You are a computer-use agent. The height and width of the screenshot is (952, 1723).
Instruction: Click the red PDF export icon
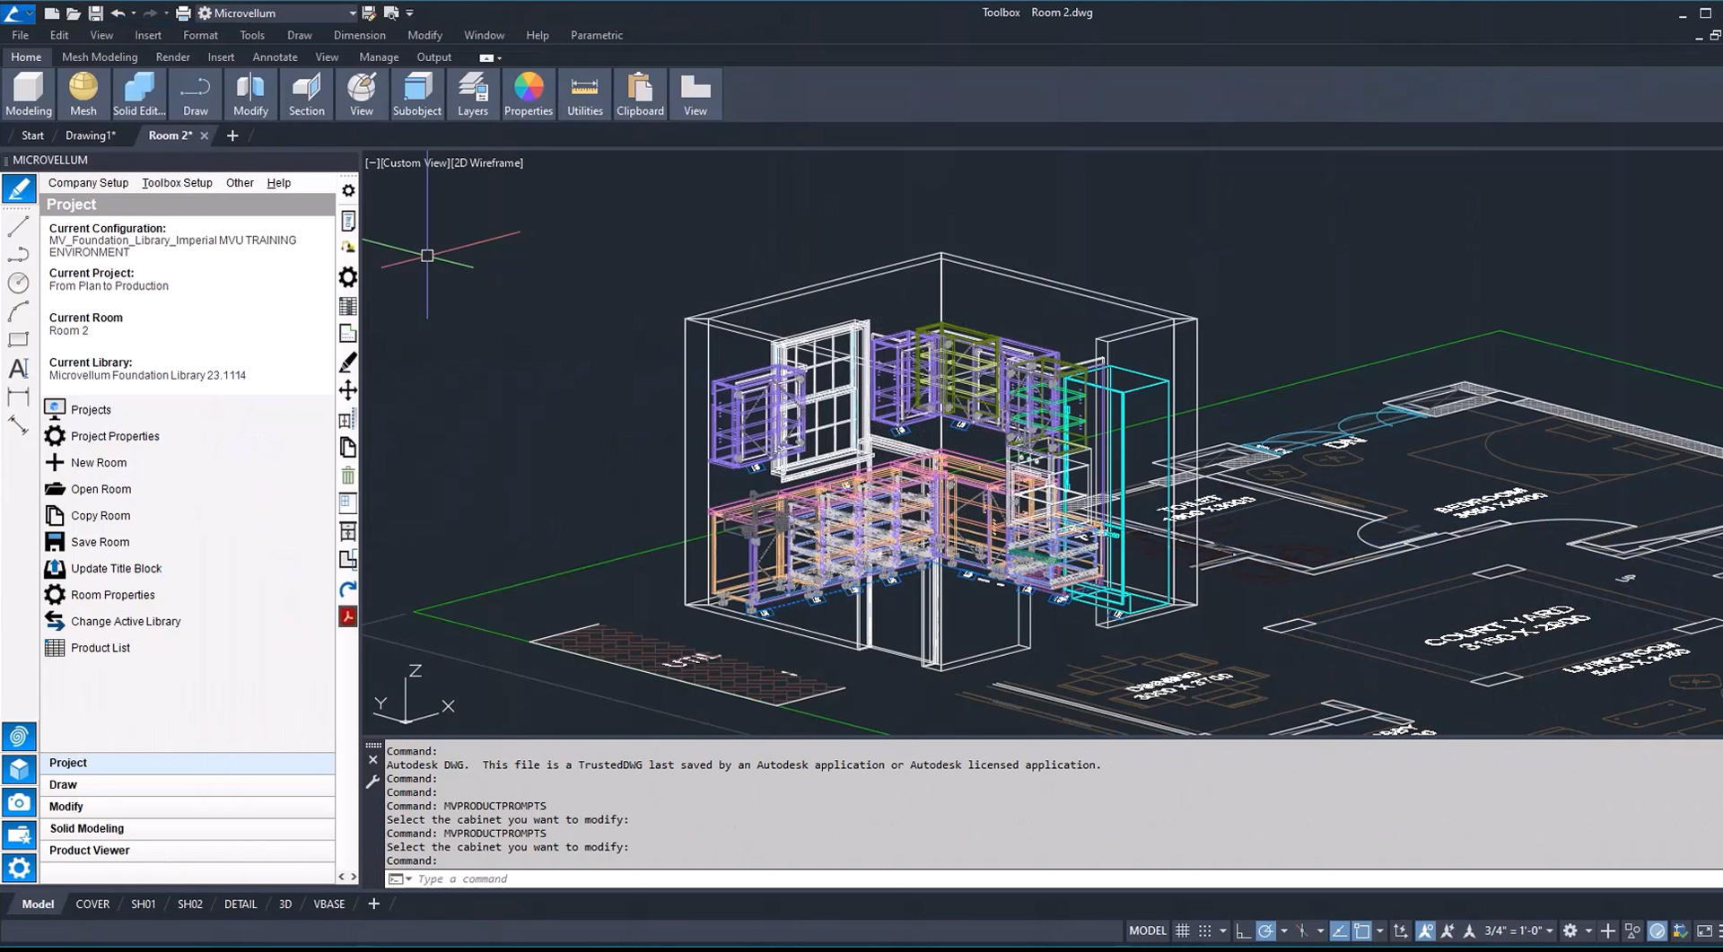347,616
